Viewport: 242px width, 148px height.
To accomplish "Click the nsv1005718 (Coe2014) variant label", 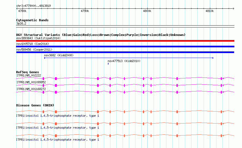I will pyautogui.click(x=33, y=44).
